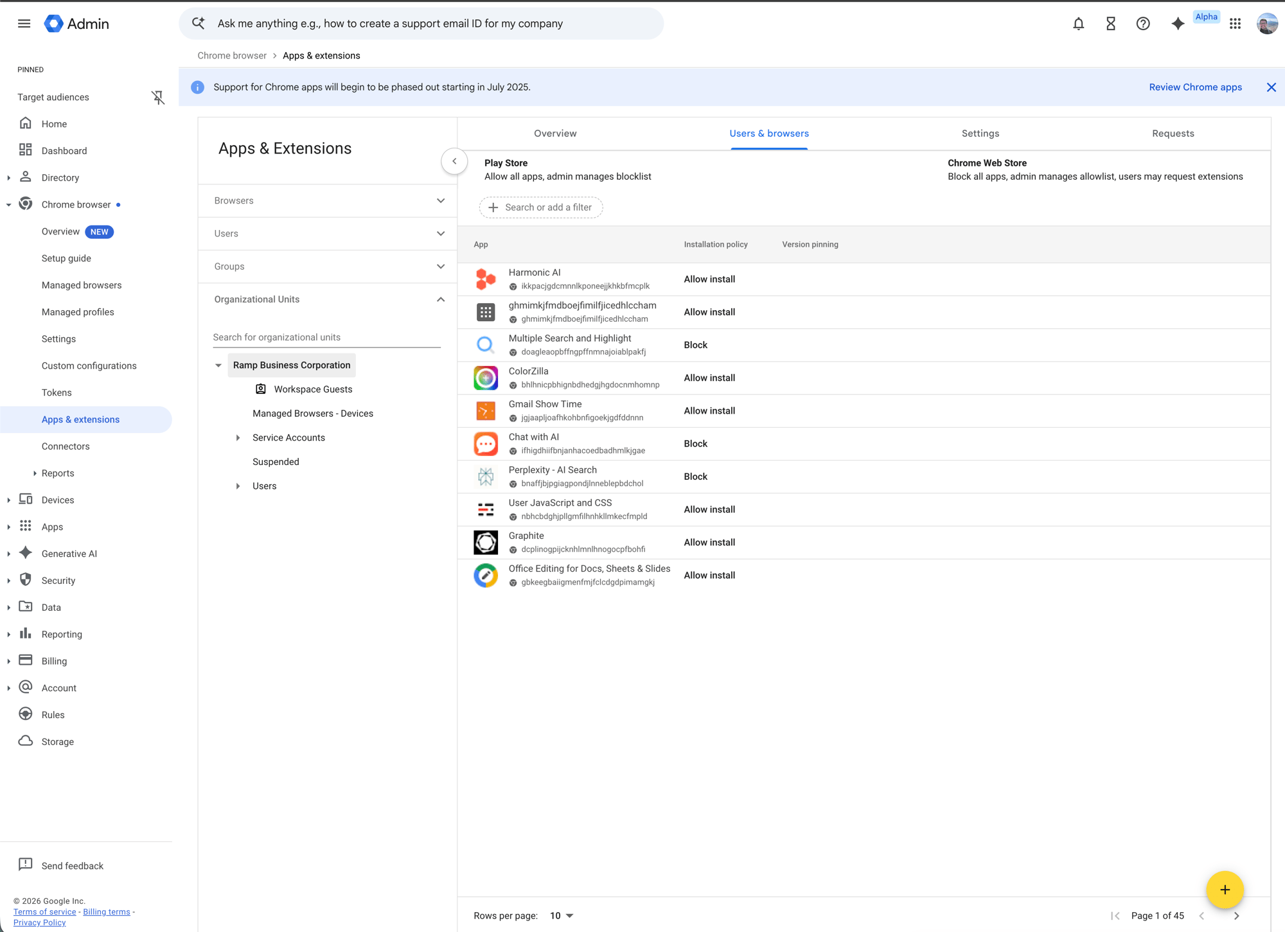Expand the Users org unit arrow
The height and width of the screenshot is (932, 1285).
[238, 486]
